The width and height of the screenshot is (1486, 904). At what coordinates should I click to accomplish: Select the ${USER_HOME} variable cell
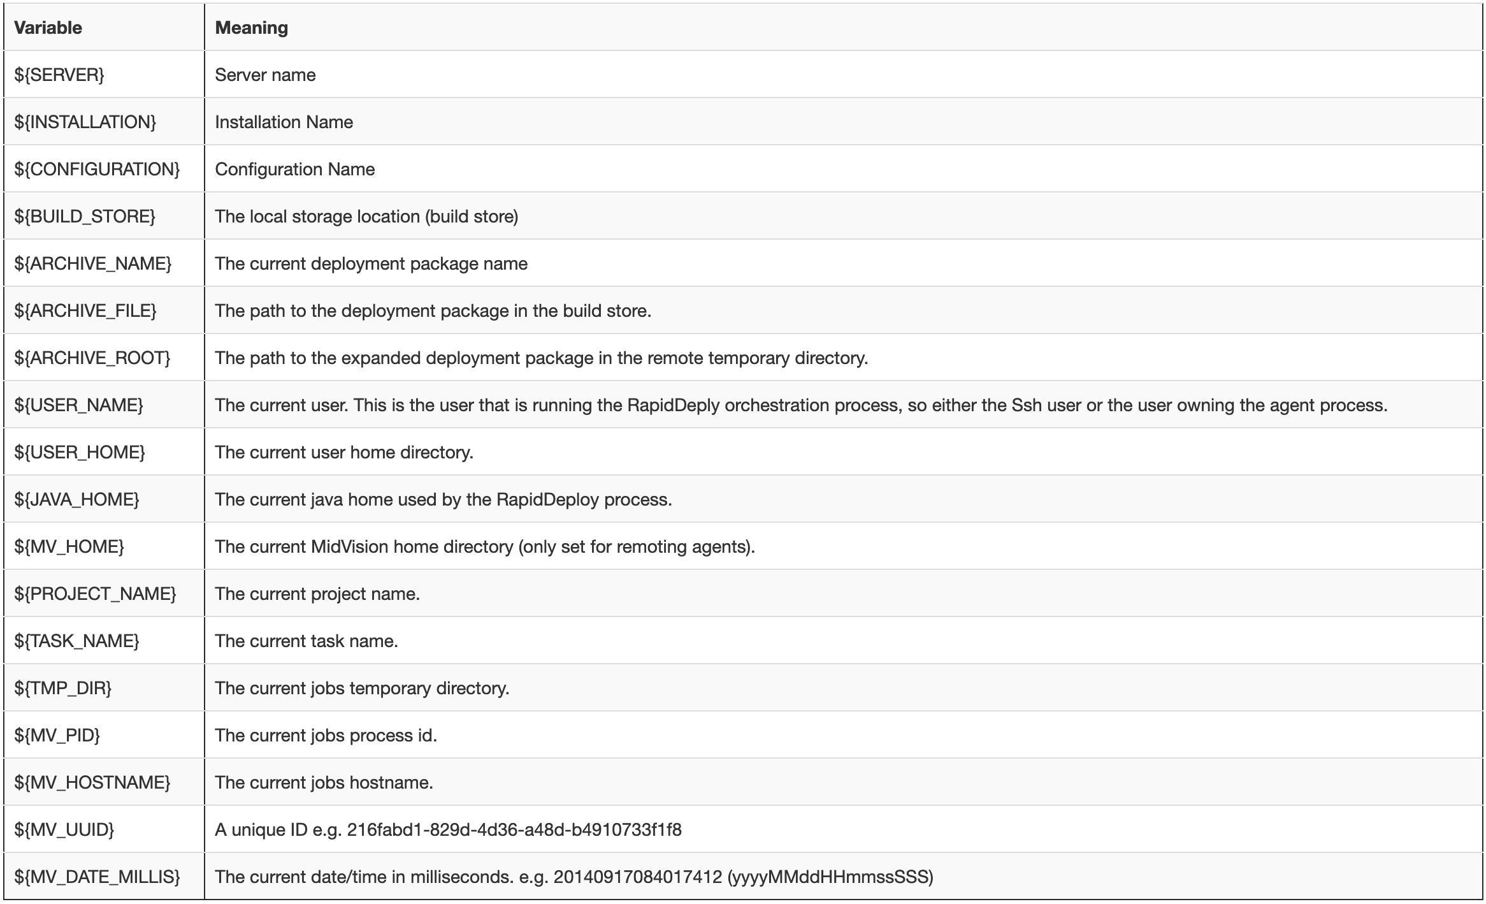click(104, 452)
